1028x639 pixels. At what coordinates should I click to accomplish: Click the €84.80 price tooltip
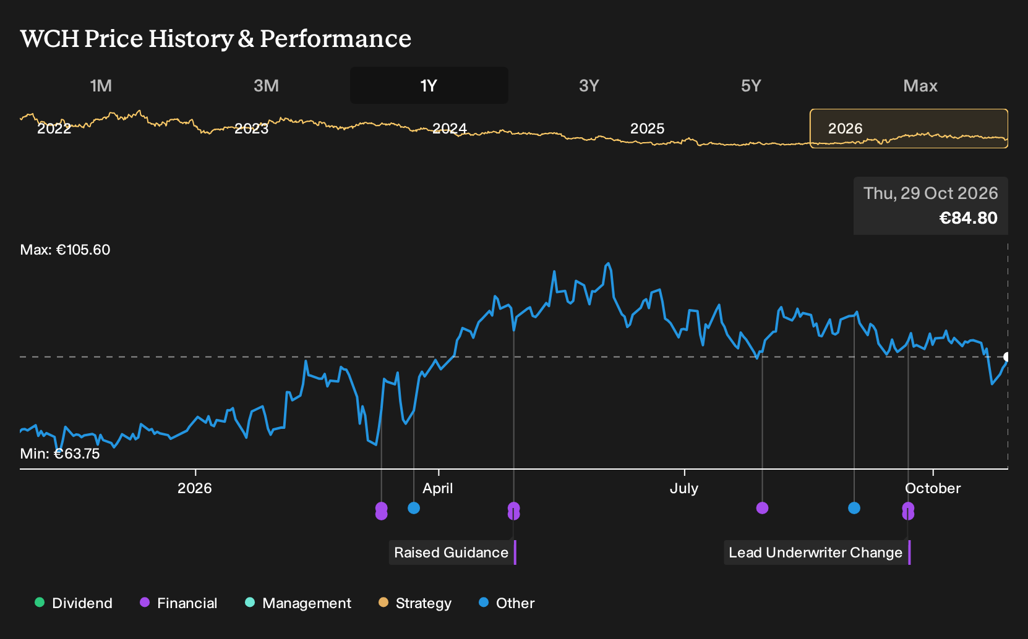tap(931, 206)
